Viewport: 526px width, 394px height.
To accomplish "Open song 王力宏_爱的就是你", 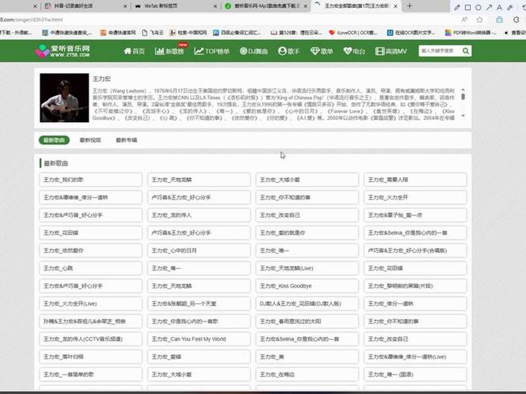I will pyautogui.click(x=307, y=233).
